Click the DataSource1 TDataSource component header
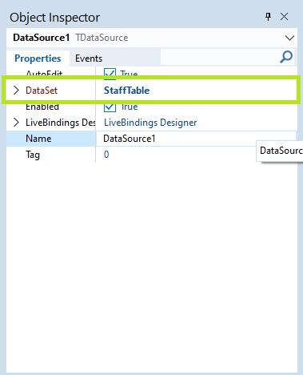 click(70, 38)
